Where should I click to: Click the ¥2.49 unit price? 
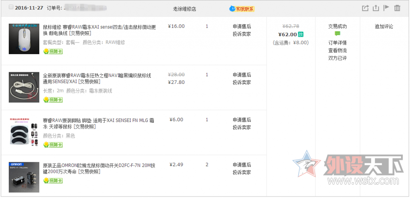(x=177, y=165)
